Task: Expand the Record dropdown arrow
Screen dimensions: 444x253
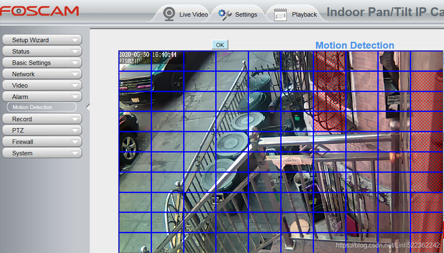Action: click(75, 119)
